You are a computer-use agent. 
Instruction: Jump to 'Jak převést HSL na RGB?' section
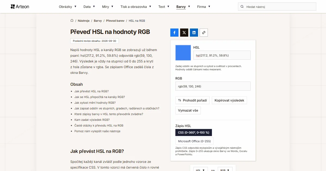(92, 91)
